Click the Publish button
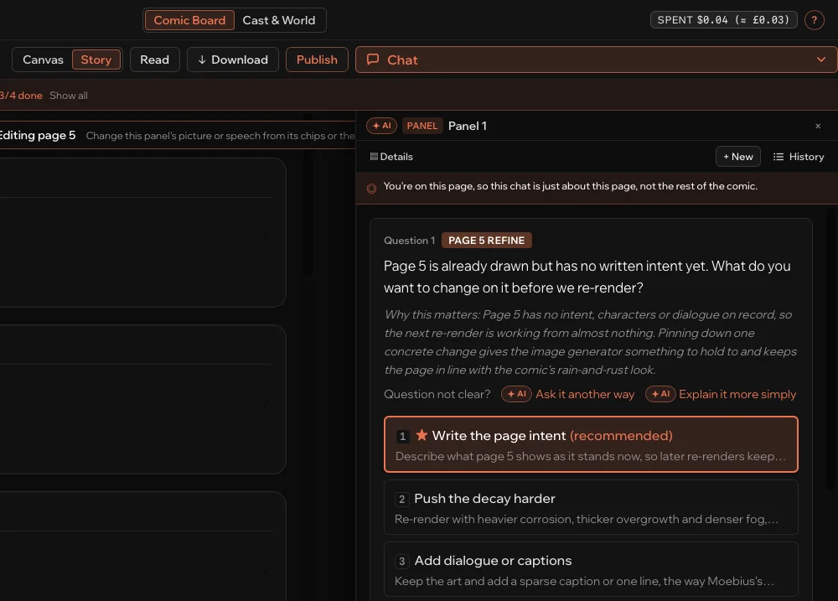Screen dimensions: 838x601 tap(317, 60)
